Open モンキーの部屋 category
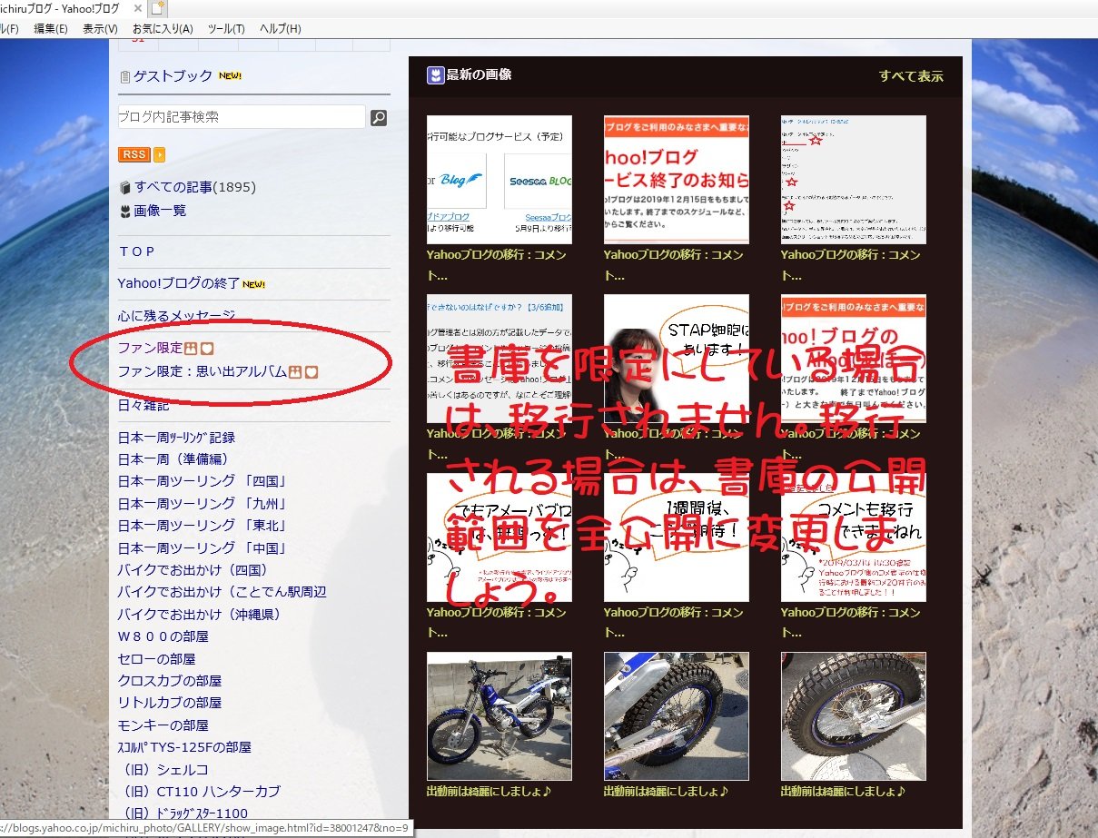The width and height of the screenshot is (1098, 838). click(163, 725)
